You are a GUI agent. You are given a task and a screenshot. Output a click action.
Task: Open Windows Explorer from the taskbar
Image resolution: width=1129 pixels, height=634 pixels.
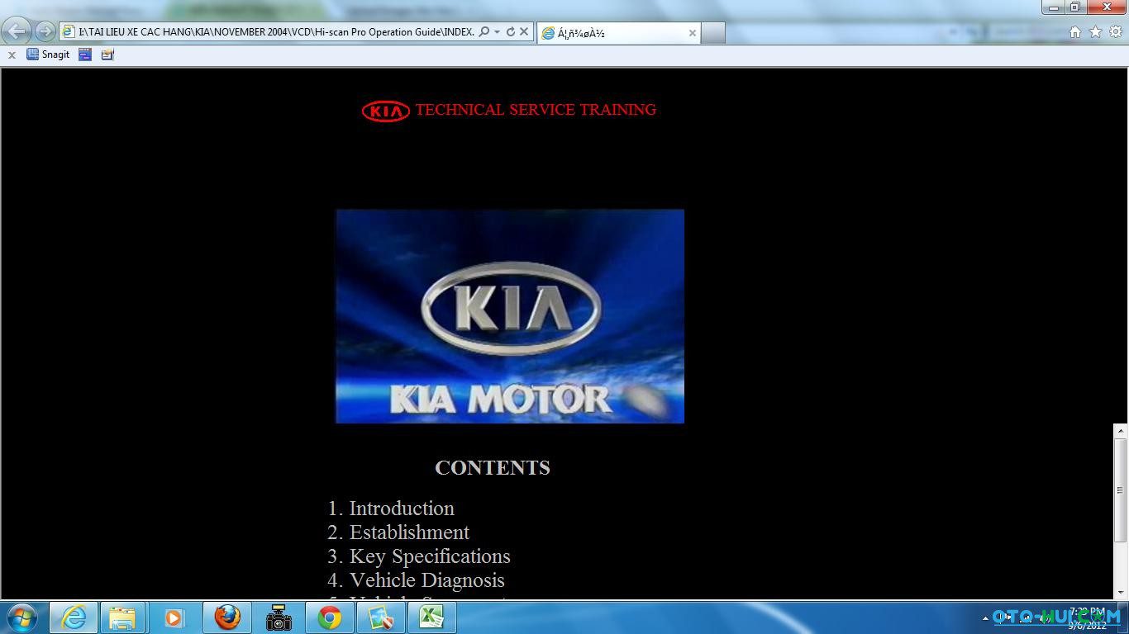(x=122, y=617)
